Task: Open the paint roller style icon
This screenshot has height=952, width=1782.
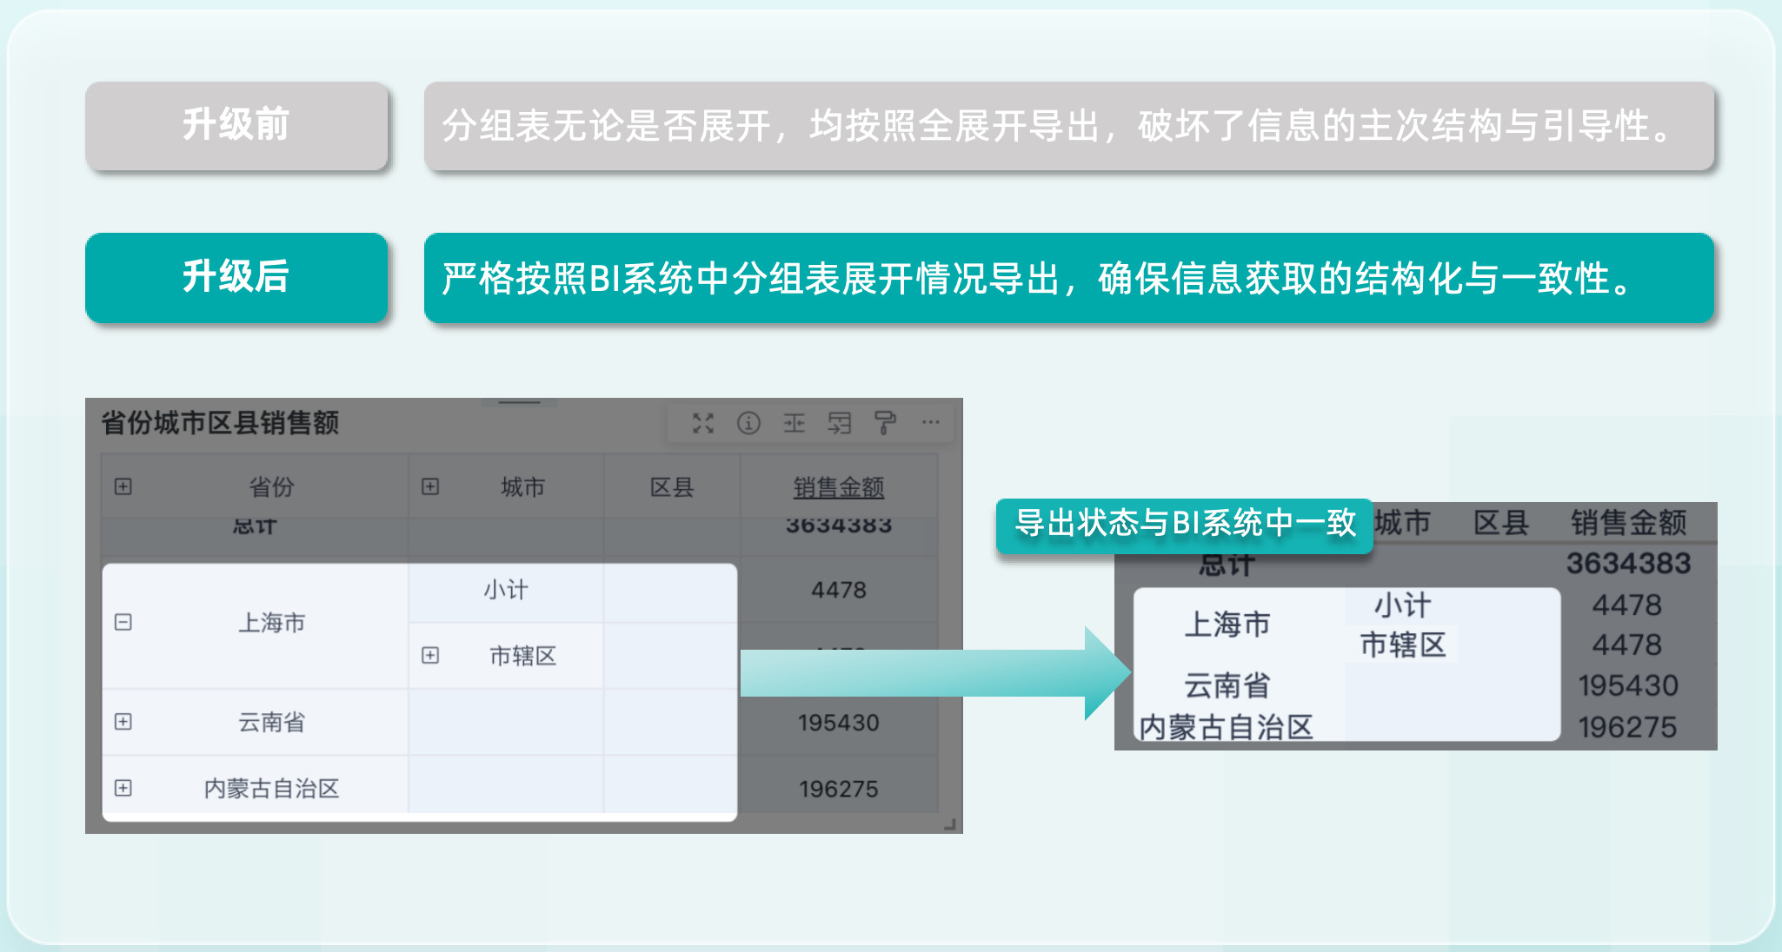Action: (x=885, y=423)
